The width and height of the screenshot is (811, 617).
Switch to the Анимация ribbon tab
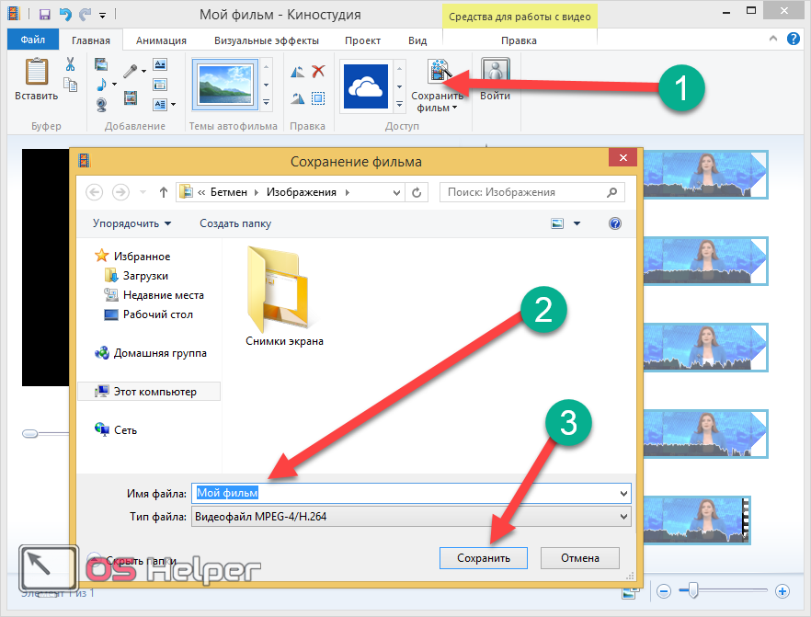click(x=161, y=40)
